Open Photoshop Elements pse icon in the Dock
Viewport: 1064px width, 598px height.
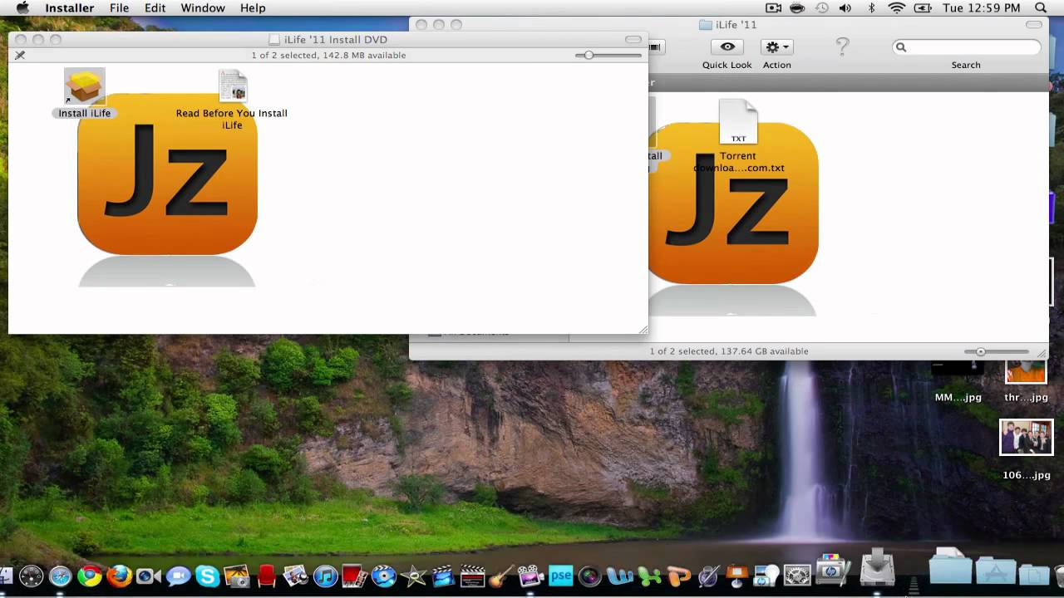pos(561,576)
